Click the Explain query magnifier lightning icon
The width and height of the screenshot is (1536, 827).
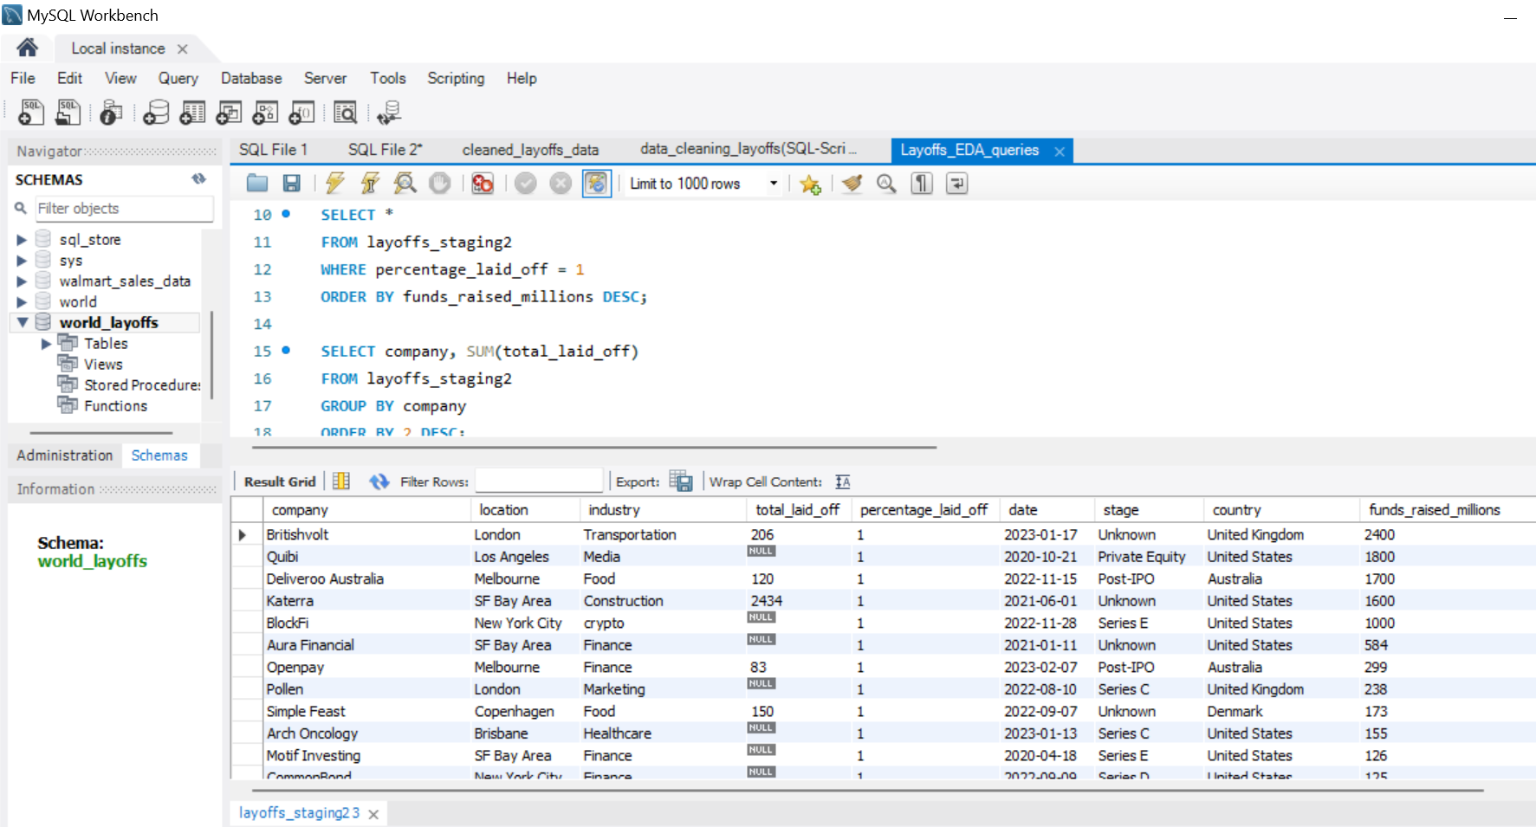(405, 183)
